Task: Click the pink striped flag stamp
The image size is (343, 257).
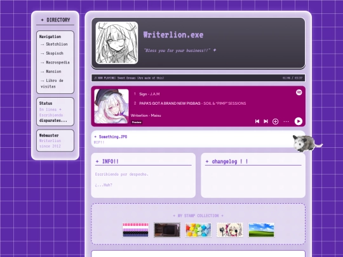Action: (x=135, y=230)
